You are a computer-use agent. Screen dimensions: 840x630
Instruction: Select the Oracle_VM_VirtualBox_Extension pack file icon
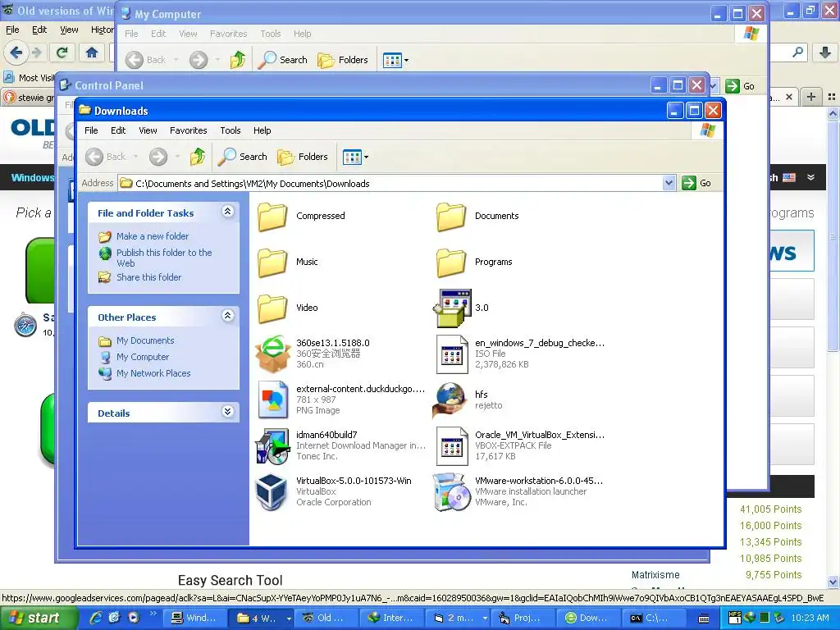pos(452,445)
